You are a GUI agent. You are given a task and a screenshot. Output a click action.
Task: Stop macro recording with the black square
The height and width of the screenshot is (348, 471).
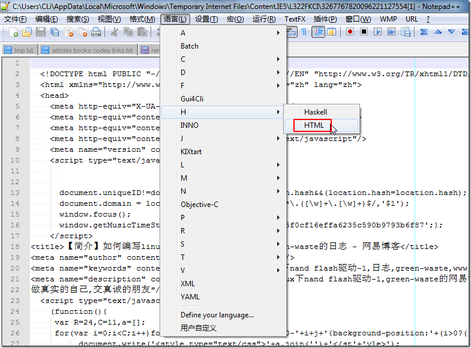coord(364,32)
